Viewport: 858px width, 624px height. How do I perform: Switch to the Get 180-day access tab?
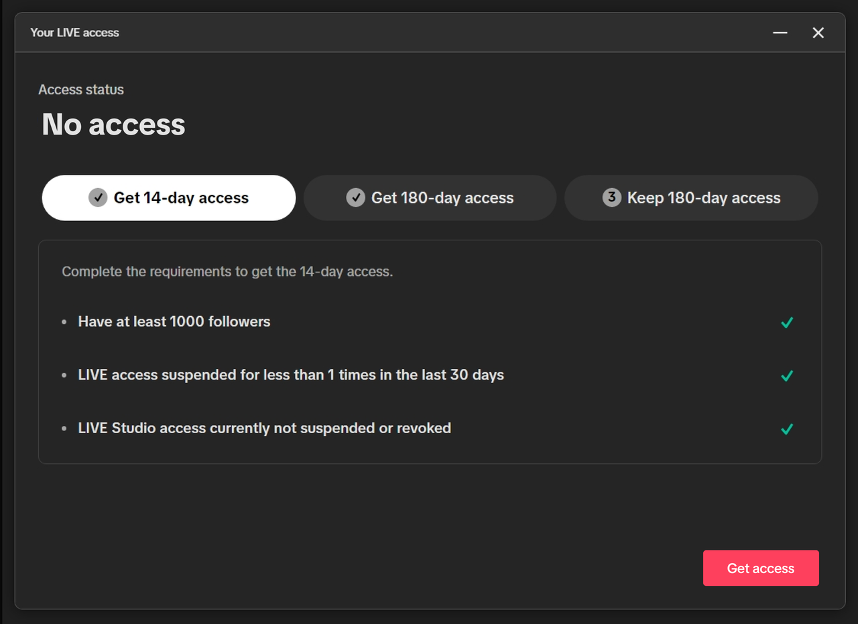point(429,198)
